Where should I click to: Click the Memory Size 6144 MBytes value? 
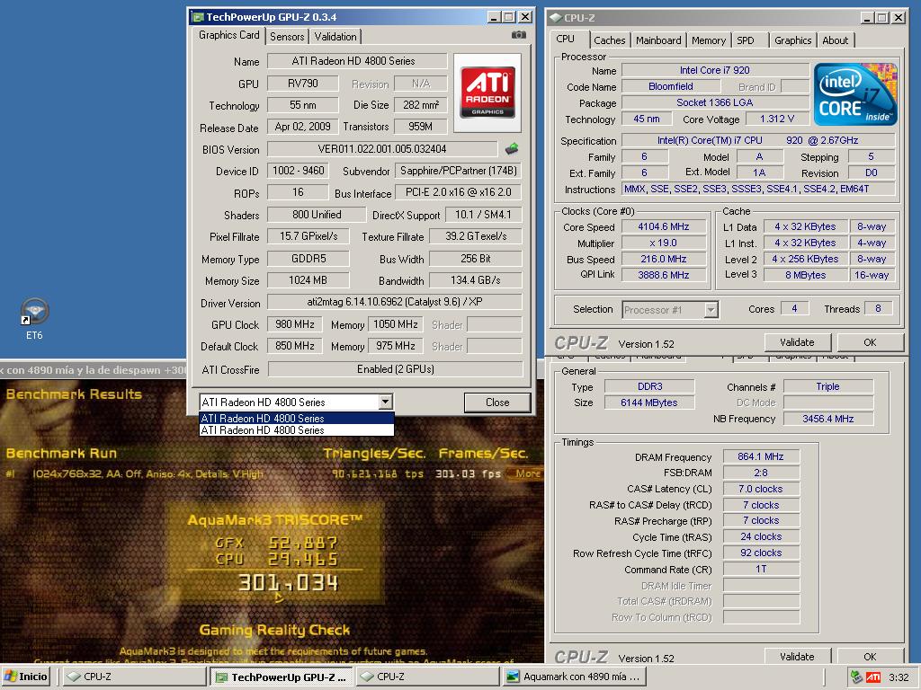(x=649, y=402)
